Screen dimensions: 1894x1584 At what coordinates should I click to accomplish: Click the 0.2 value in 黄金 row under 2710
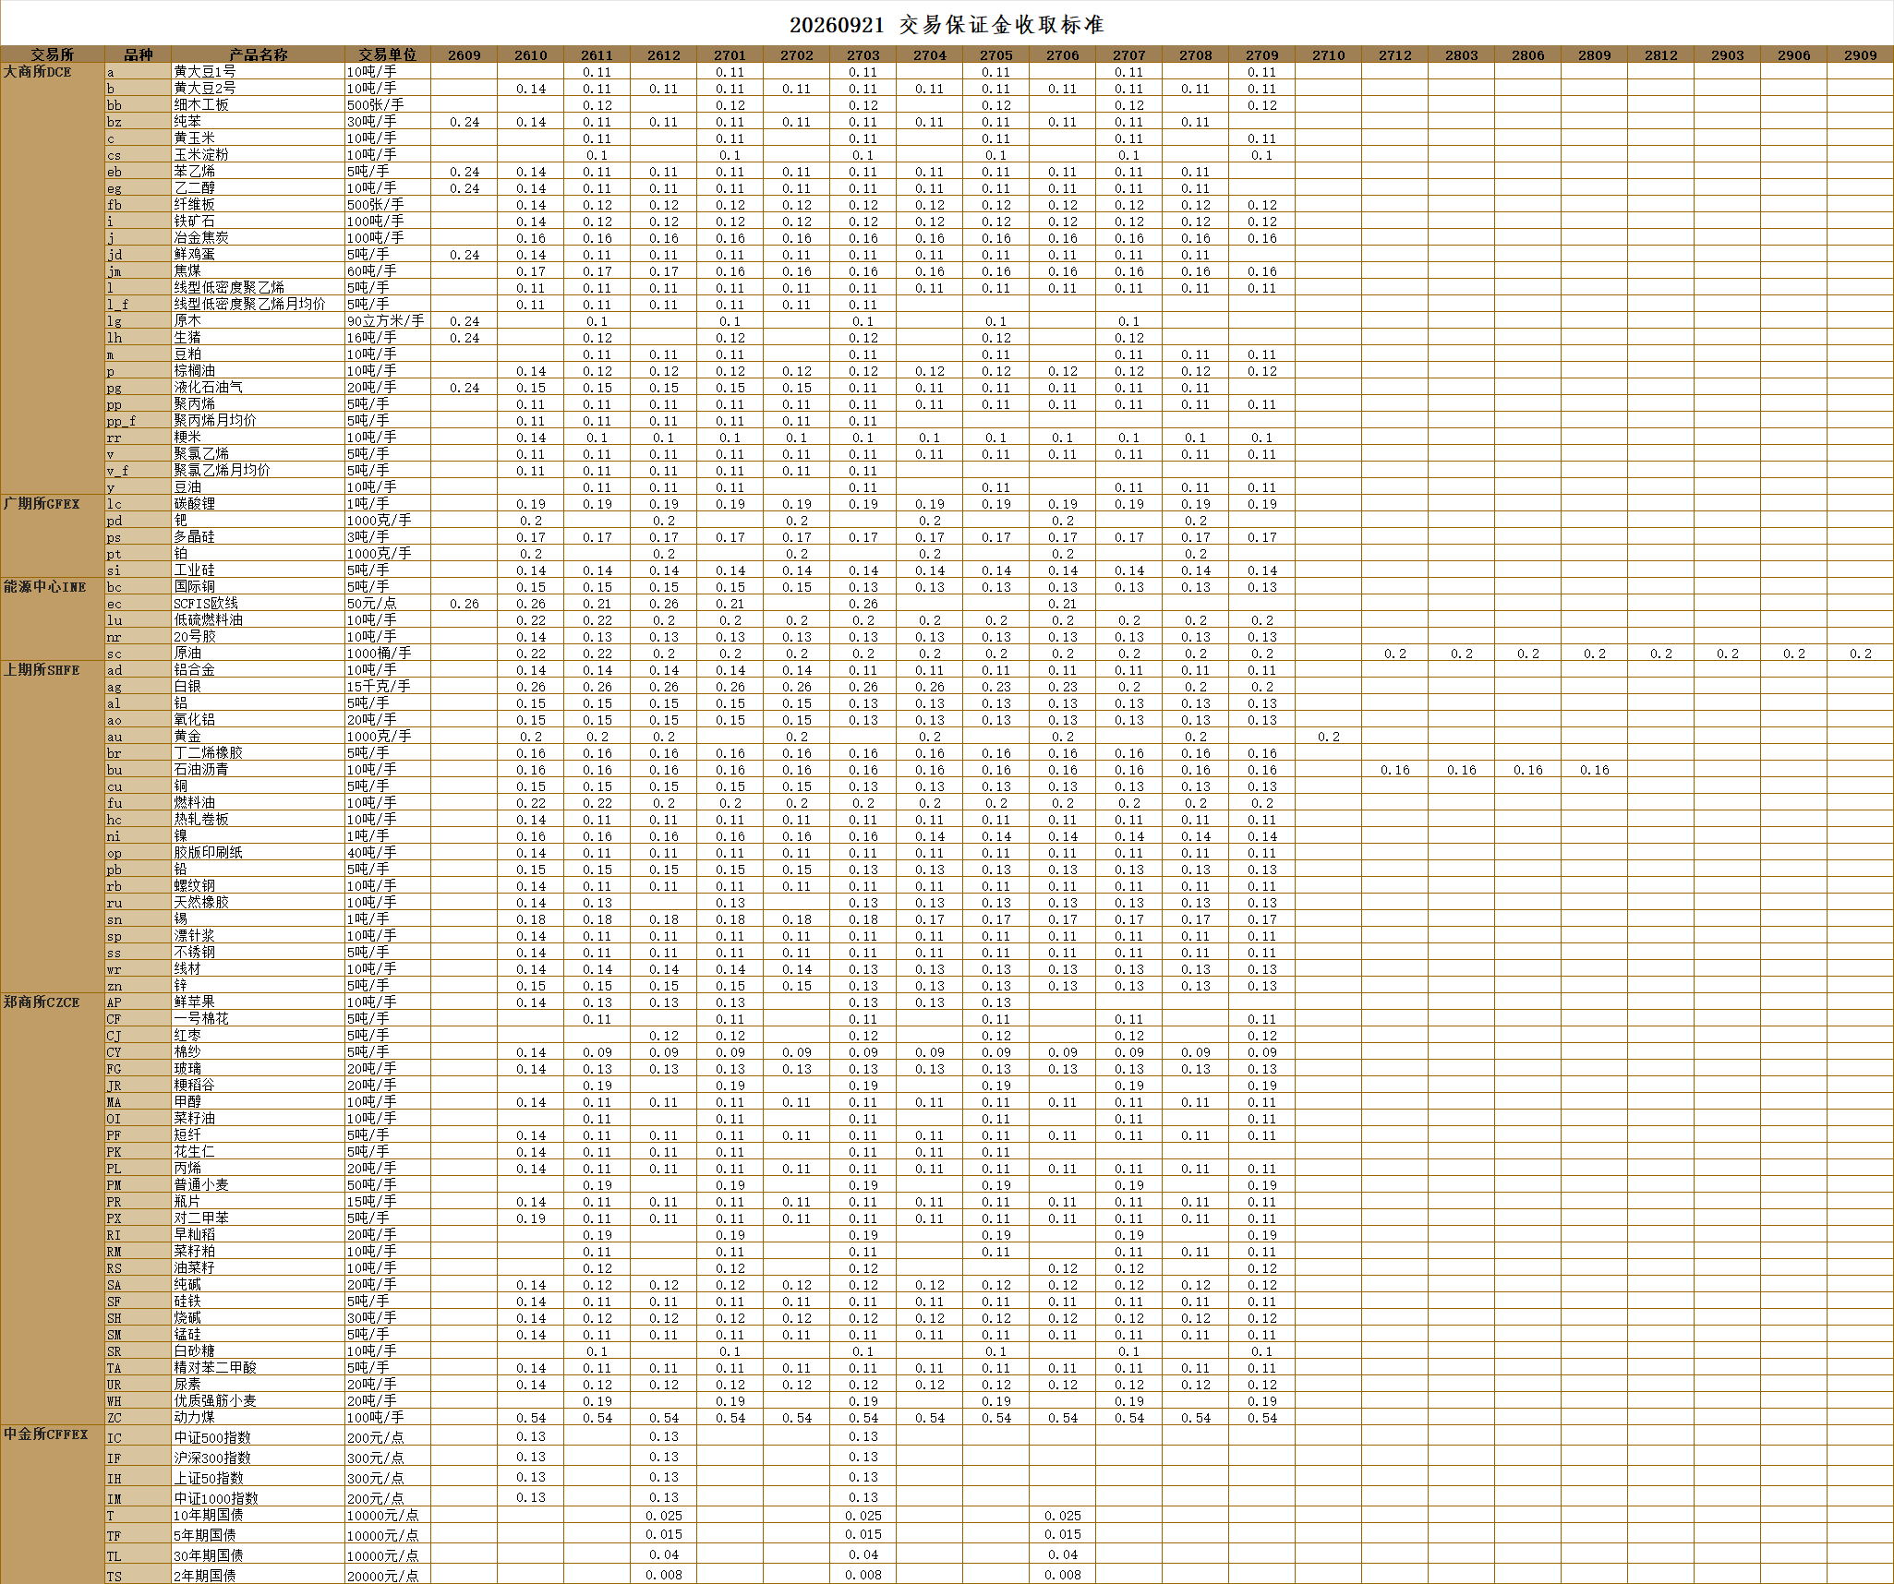point(1329,737)
